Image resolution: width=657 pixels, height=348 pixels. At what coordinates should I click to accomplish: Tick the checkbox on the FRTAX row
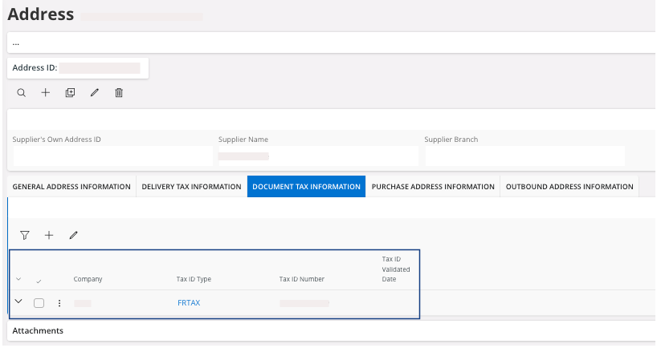[39, 303]
